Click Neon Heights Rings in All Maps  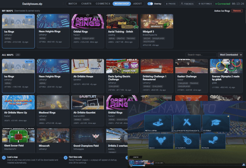[53, 76]
